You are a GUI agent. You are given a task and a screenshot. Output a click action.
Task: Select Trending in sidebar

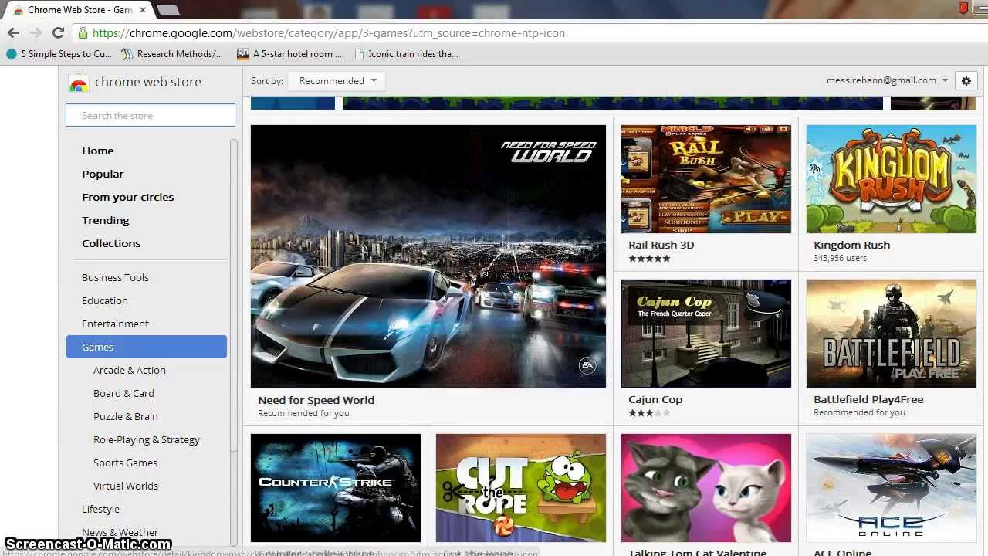click(106, 220)
